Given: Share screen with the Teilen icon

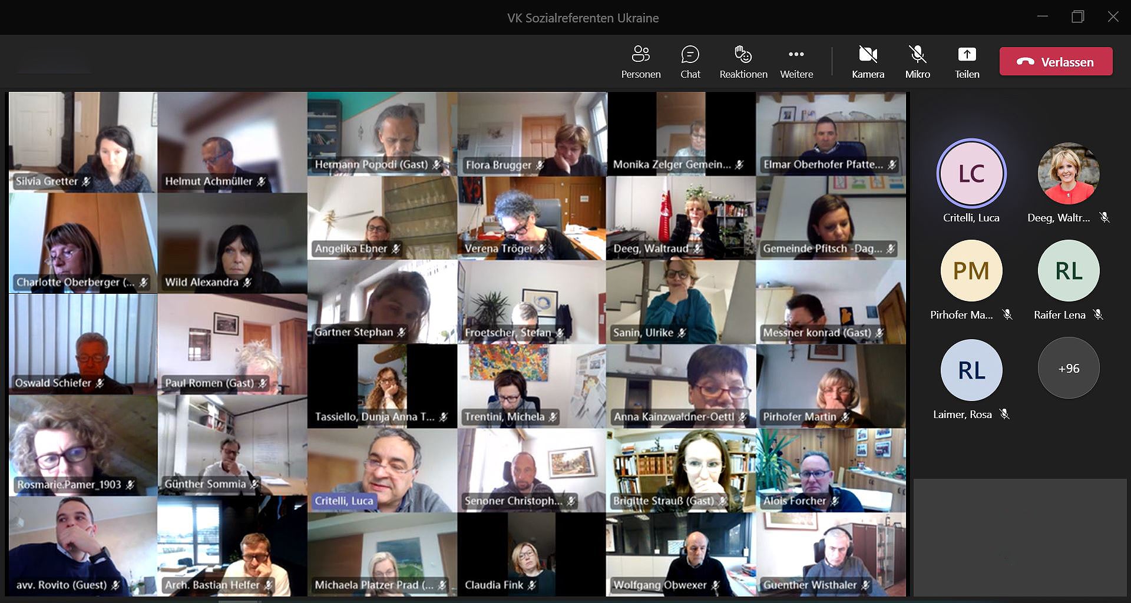Looking at the screenshot, I should [967, 61].
